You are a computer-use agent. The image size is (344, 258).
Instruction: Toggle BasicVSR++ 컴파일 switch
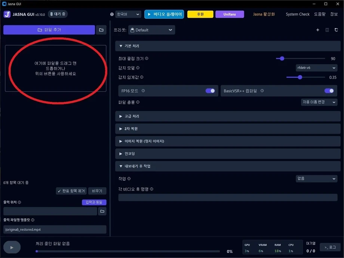(329, 91)
